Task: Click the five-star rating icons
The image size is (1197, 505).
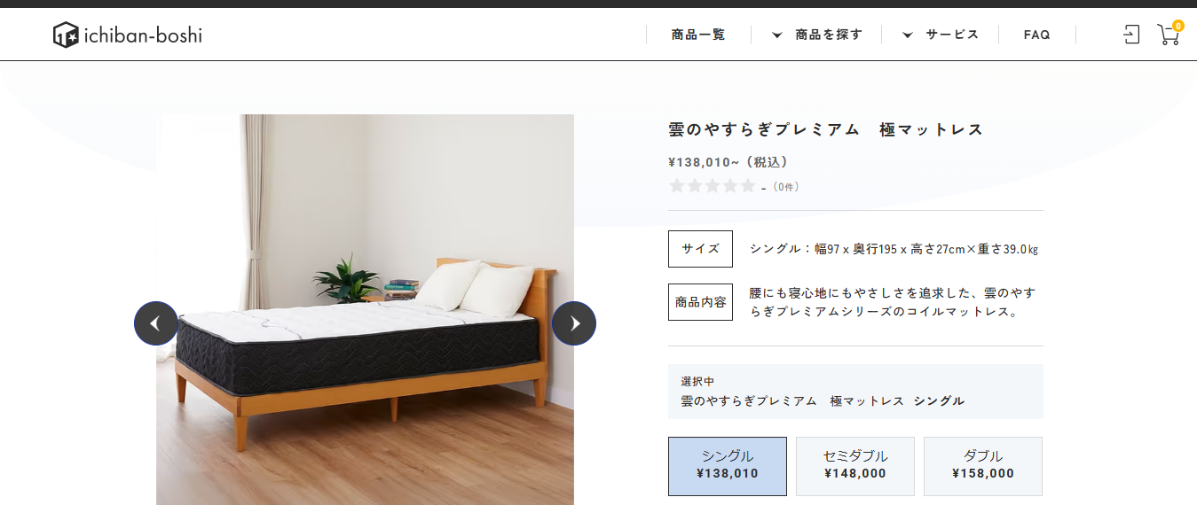Action: [712, 186]
